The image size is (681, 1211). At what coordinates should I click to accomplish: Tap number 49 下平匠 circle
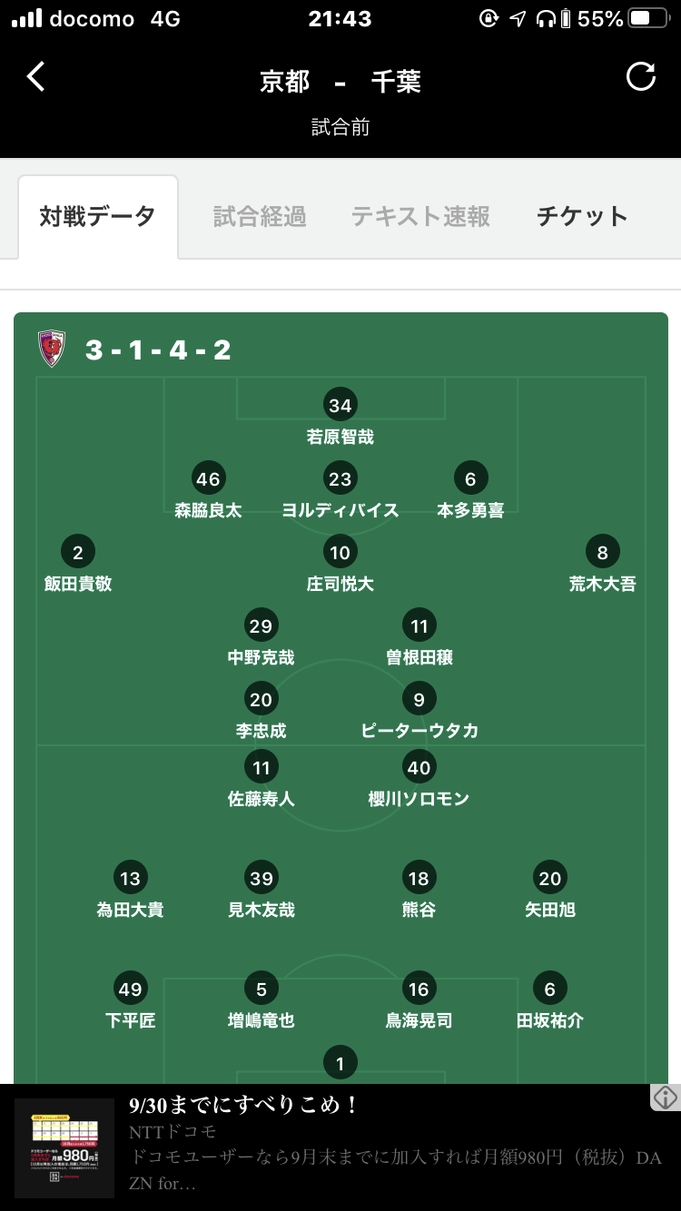pyautogui.click(x=131, y=989)
